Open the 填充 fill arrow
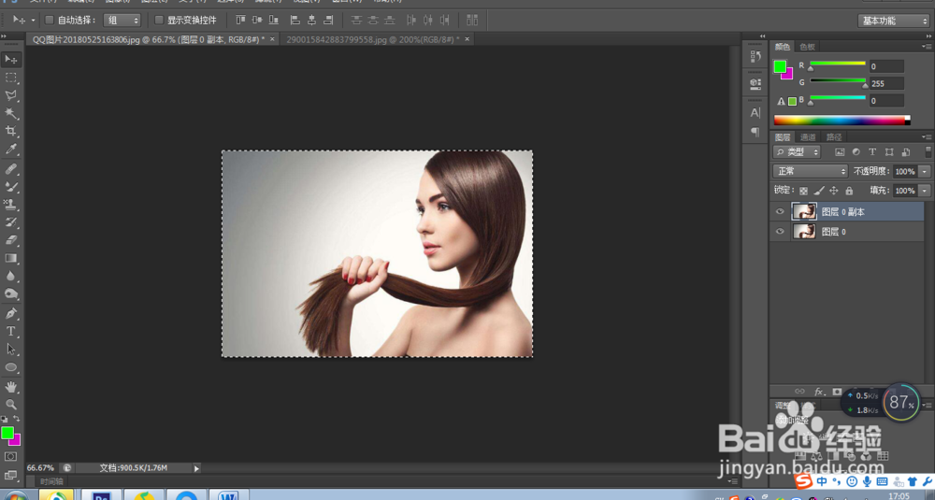The width and height of the screenshot is (935, 500). click(925, 191)
